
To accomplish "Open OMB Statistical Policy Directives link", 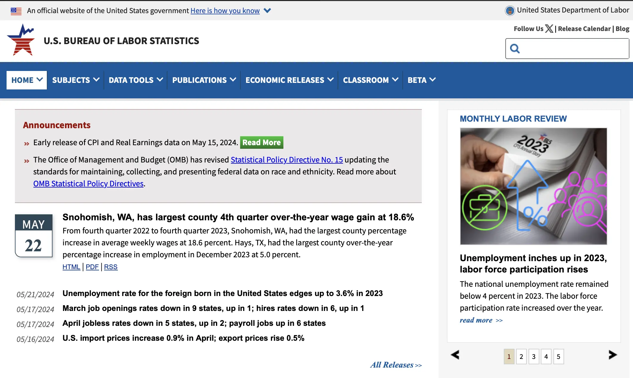I will (x=88, y=184).
